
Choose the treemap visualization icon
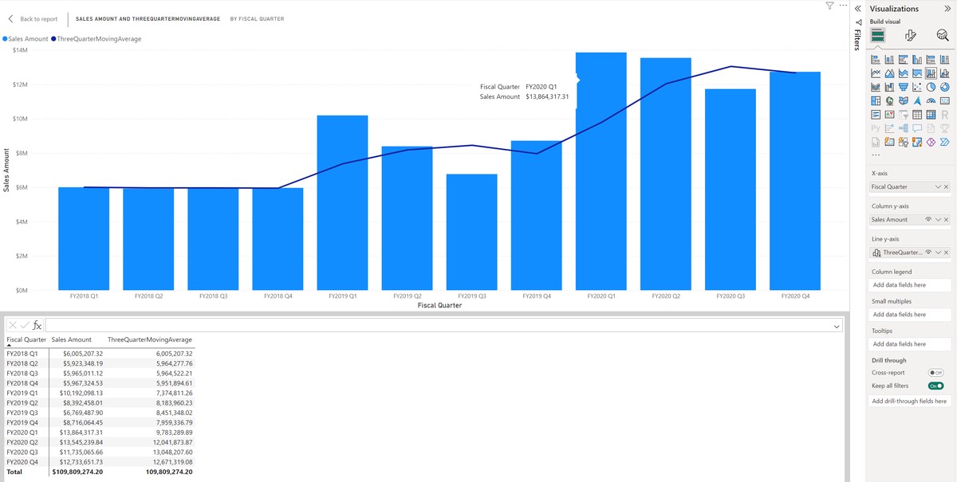click(876, 101)
